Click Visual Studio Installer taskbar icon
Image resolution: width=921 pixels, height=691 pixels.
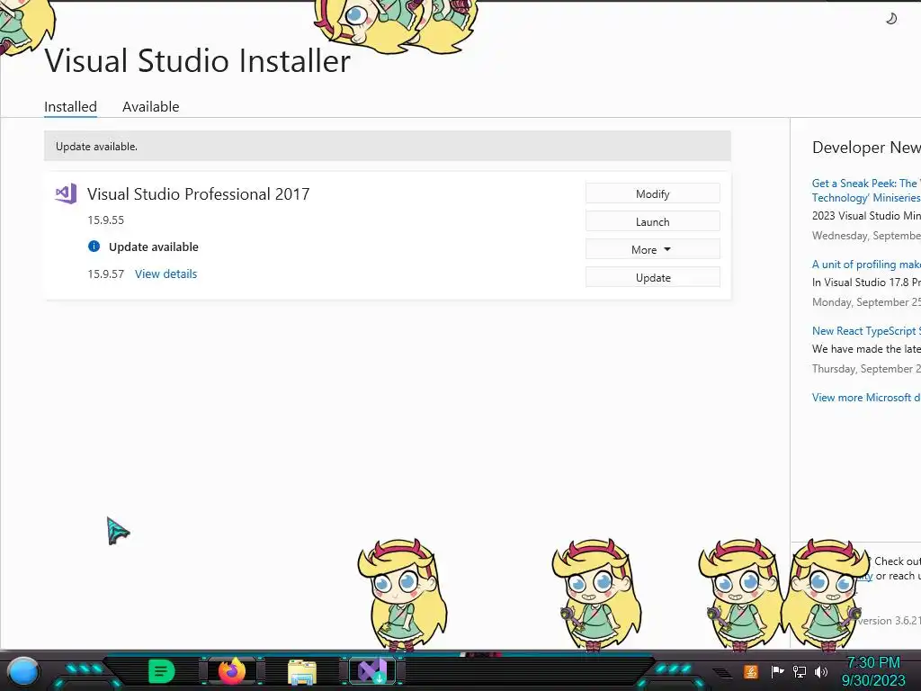coord(372,671)
